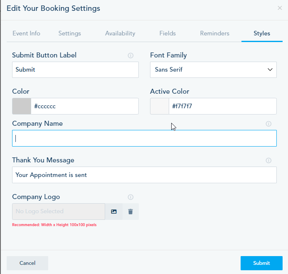The height and width of the screenshot is (274, 288).
Task: Open the Active Color swatch picker
Action: (160, 106)
